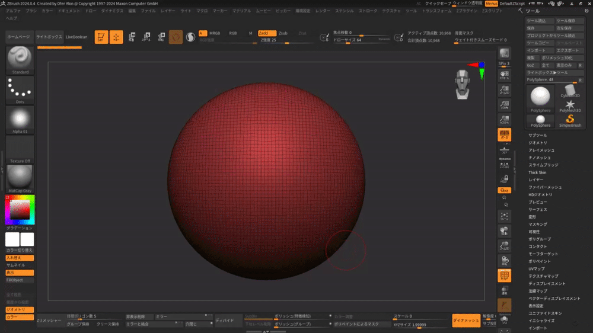The width and height of the screenshot is (593, 333).
Task: Open the ブラシ menu
Action: pyautogui.click(x=31, y=11)
